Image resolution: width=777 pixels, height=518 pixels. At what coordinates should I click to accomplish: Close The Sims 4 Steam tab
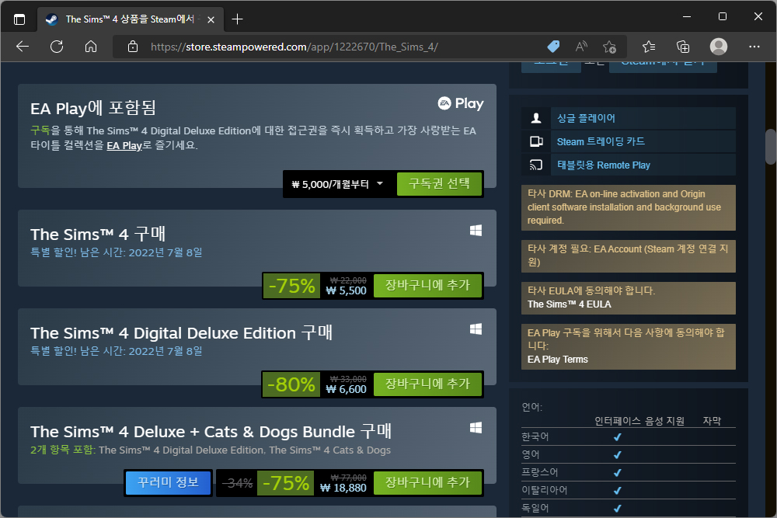point(211,20)
